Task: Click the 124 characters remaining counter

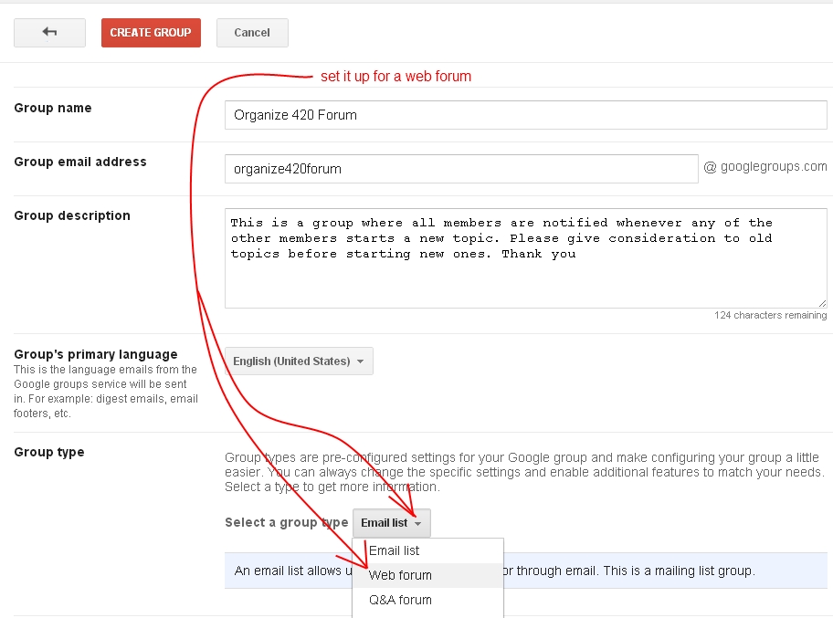Action: click(x=770, y=316)
